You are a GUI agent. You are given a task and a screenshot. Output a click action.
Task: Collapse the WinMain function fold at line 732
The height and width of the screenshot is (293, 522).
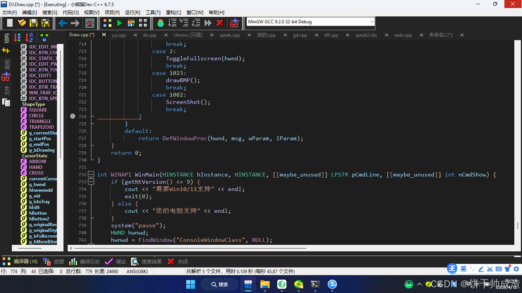pyautogui.click(x=91, y=175)
